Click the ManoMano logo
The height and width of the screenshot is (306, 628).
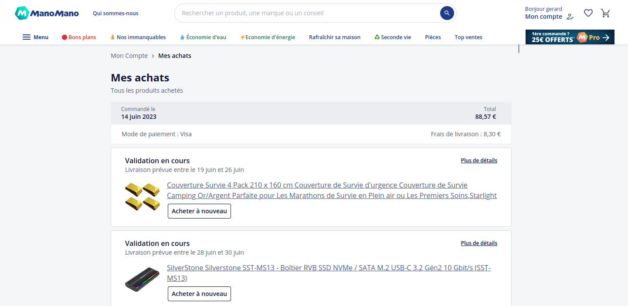(47, 13)
